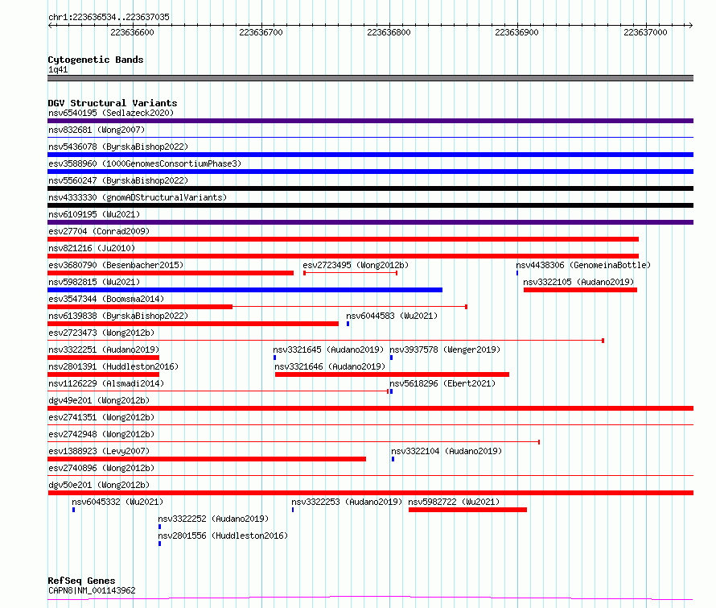Click the 223637000 ruler position label
The height and width of the screenshot is (608, 716).
coord(645,32)
